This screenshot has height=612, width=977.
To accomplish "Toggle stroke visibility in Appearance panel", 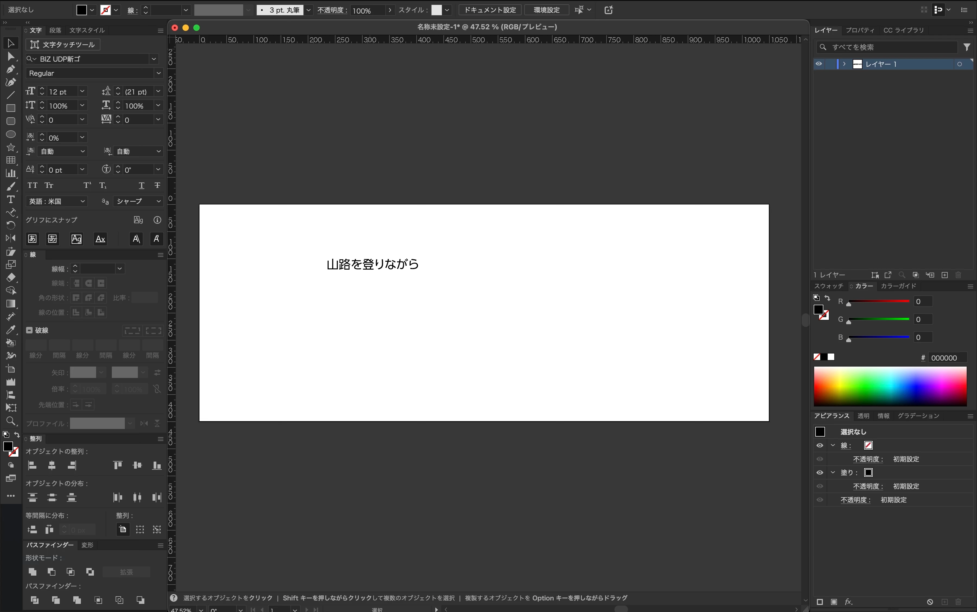I will 820,445.
